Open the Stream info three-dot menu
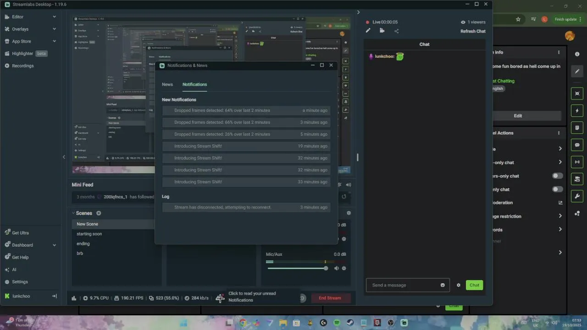Image resolution: width=587 pixels, height=330 pixels. 559,52
